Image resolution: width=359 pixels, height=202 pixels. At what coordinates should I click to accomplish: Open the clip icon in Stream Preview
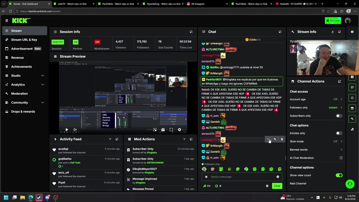pos(163,130)
